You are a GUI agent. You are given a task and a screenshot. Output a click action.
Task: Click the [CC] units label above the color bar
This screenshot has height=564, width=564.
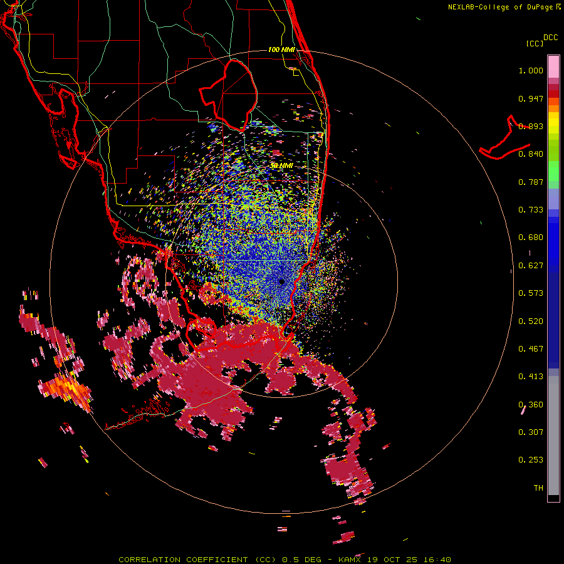click(x=535, y=43)
